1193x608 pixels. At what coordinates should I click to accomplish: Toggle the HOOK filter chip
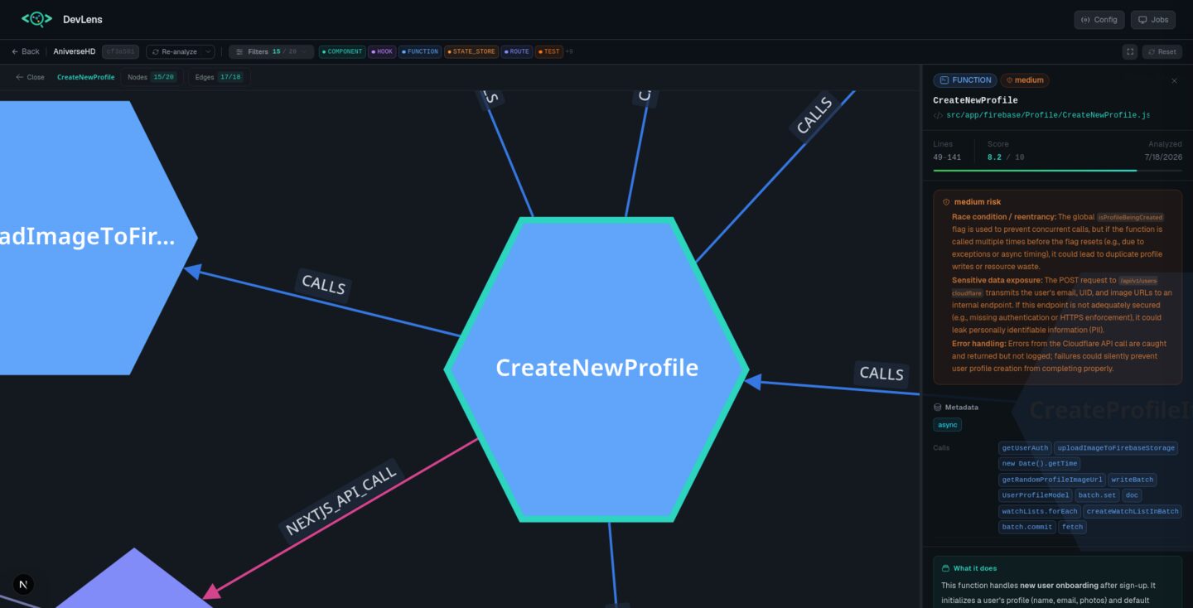coord(382,51)
